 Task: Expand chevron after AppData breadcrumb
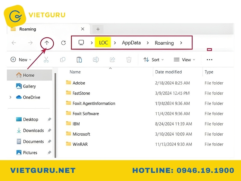148,43
